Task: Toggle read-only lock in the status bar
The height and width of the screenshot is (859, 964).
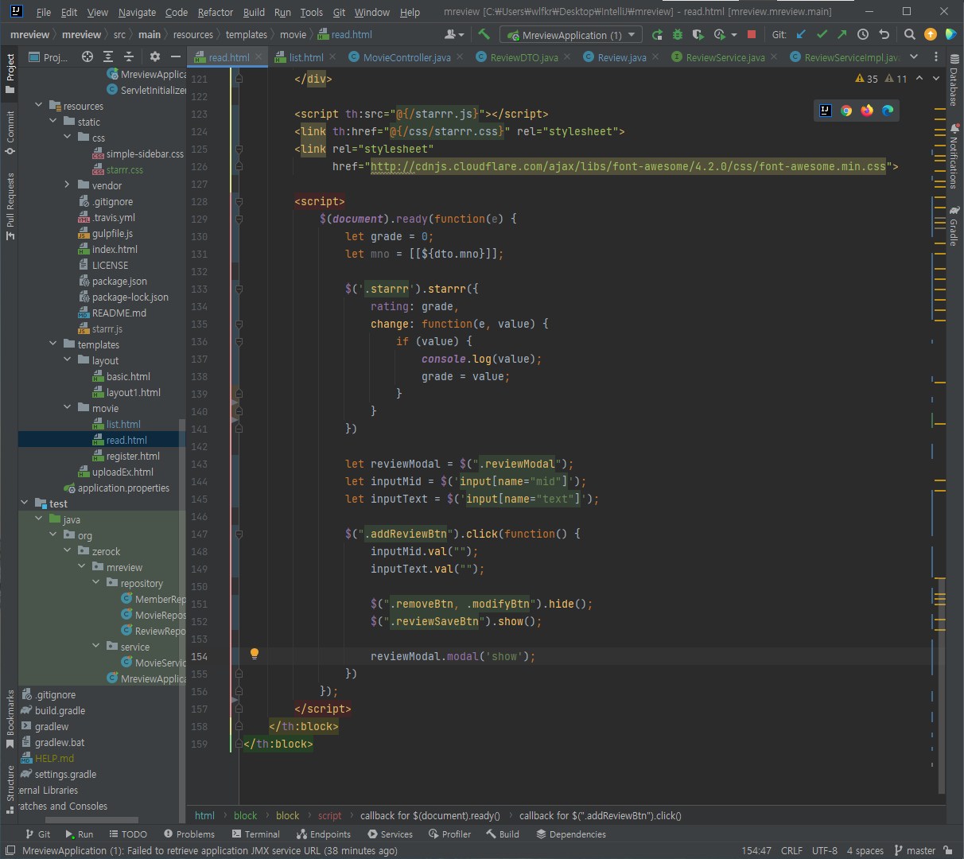Action: click(x=948, y=850)
